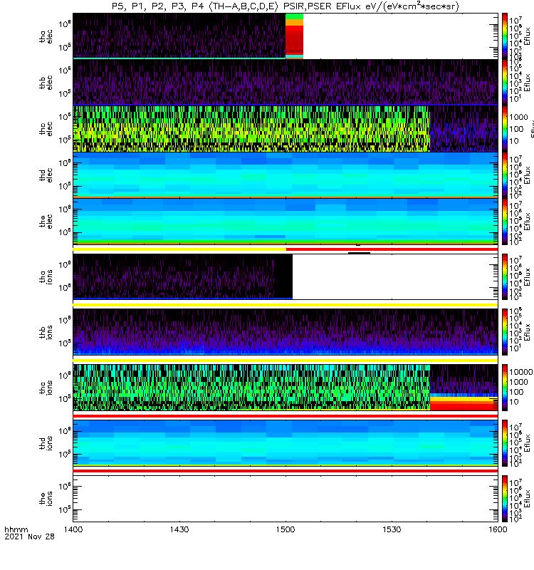Pick the thb ions panel color bar
This screenshot has width=534, height=570.
coord(505,332)
